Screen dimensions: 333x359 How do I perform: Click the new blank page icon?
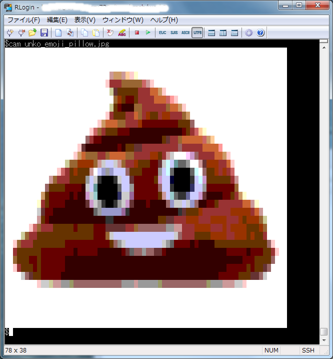tap(58, 33)
